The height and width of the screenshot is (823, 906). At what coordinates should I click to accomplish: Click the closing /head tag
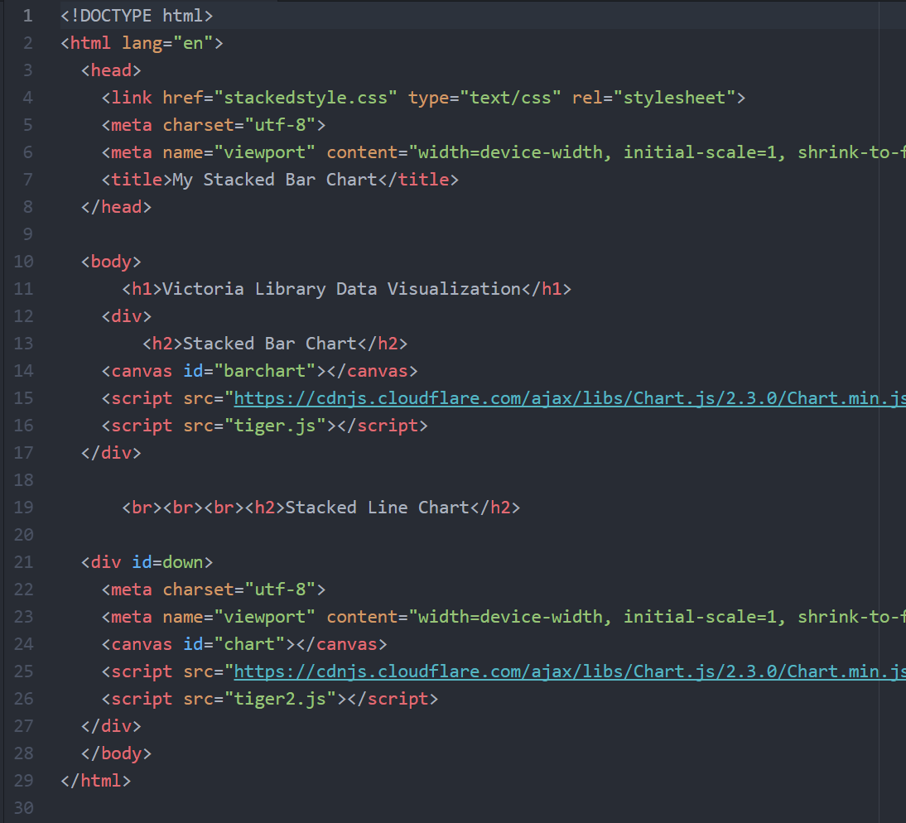(x=116, y=207)
